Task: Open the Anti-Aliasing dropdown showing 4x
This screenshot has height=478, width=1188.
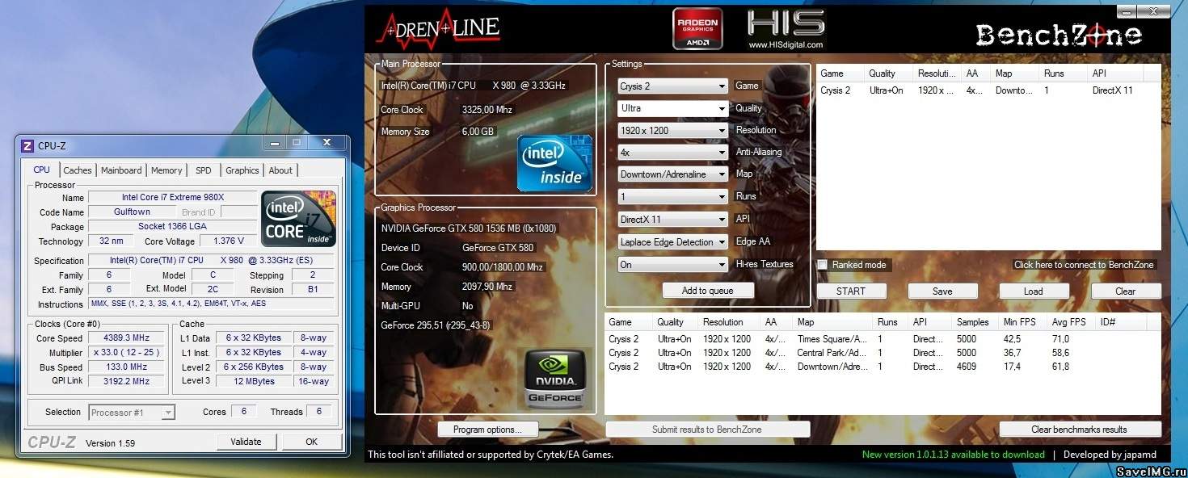Action: [x=673, y=152]
